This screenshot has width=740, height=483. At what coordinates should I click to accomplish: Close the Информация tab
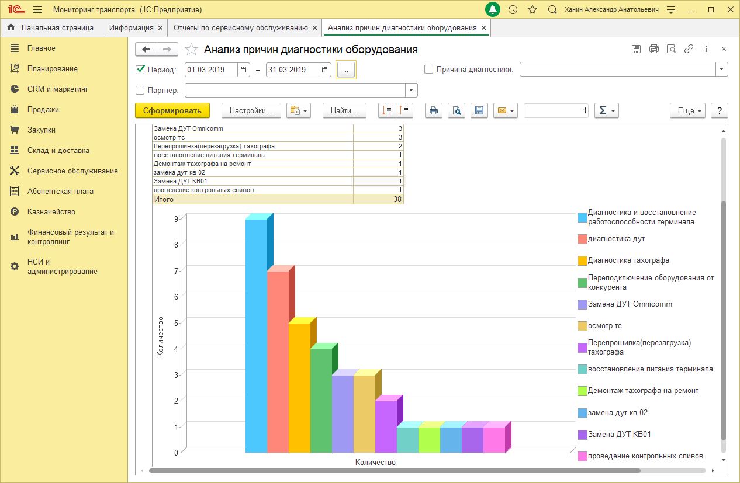click(x=160, y=28)
